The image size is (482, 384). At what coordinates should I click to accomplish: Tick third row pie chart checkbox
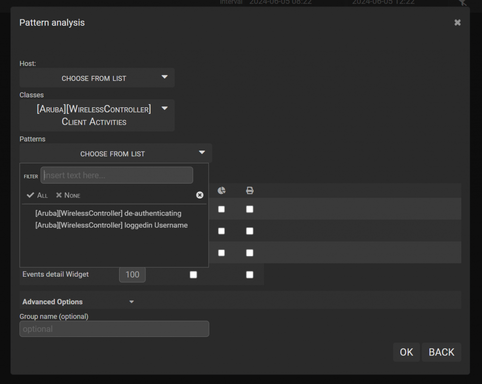(221, 253)
